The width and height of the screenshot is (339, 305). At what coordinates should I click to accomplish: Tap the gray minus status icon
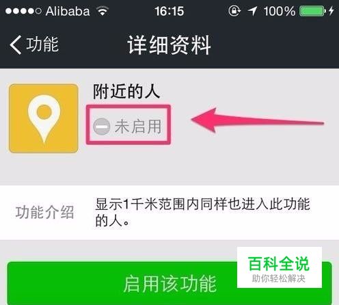[x=102, y=127]
